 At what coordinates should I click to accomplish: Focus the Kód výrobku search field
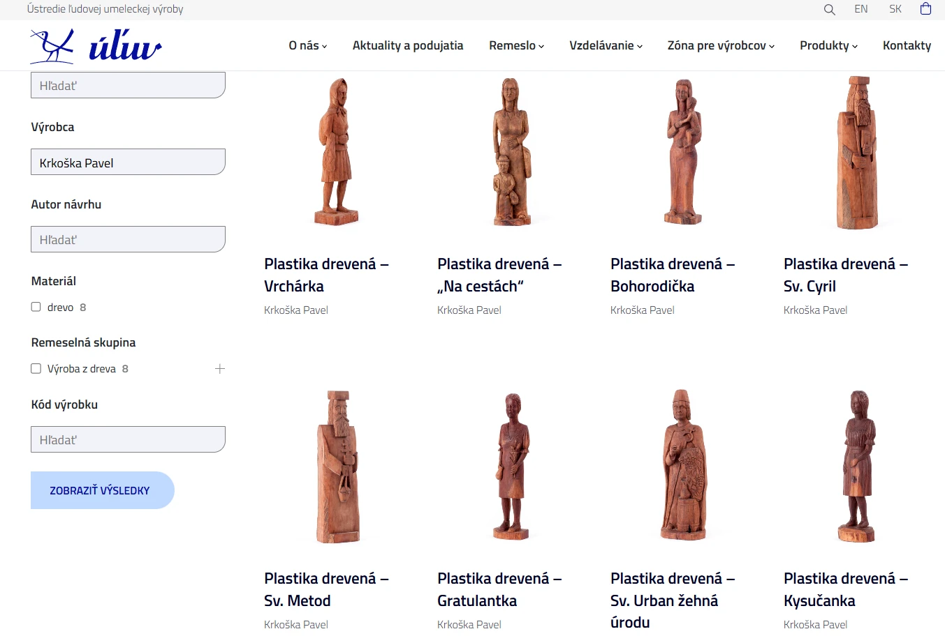pos(129,439)
